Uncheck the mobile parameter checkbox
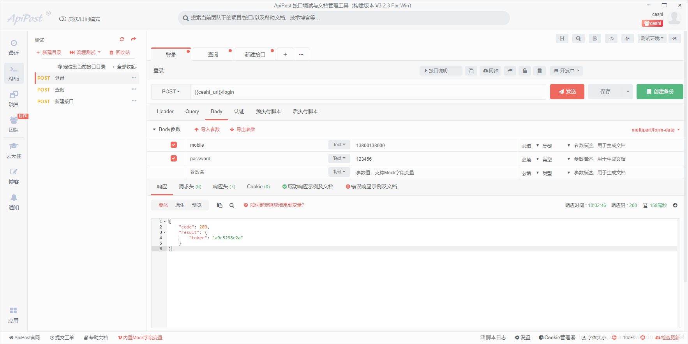Screen dimensions: 688x344 coord(174,145)
